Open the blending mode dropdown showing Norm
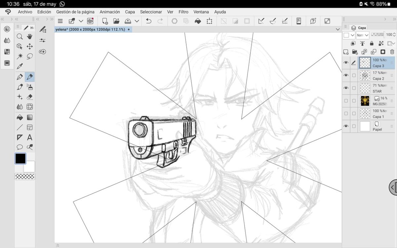 point(363,35)
